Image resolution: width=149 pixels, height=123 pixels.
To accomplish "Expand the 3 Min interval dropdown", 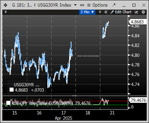I will pyautogui.click(x=87, y=12).
